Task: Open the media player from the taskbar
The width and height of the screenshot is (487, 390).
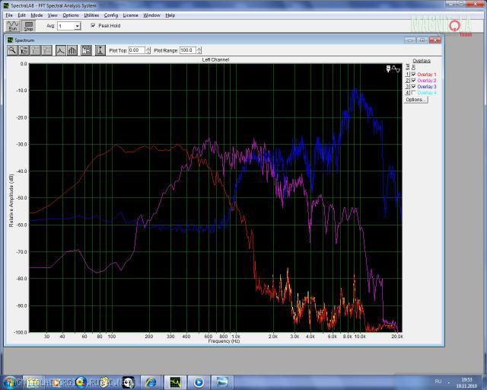Action: [x=199, y=382]
